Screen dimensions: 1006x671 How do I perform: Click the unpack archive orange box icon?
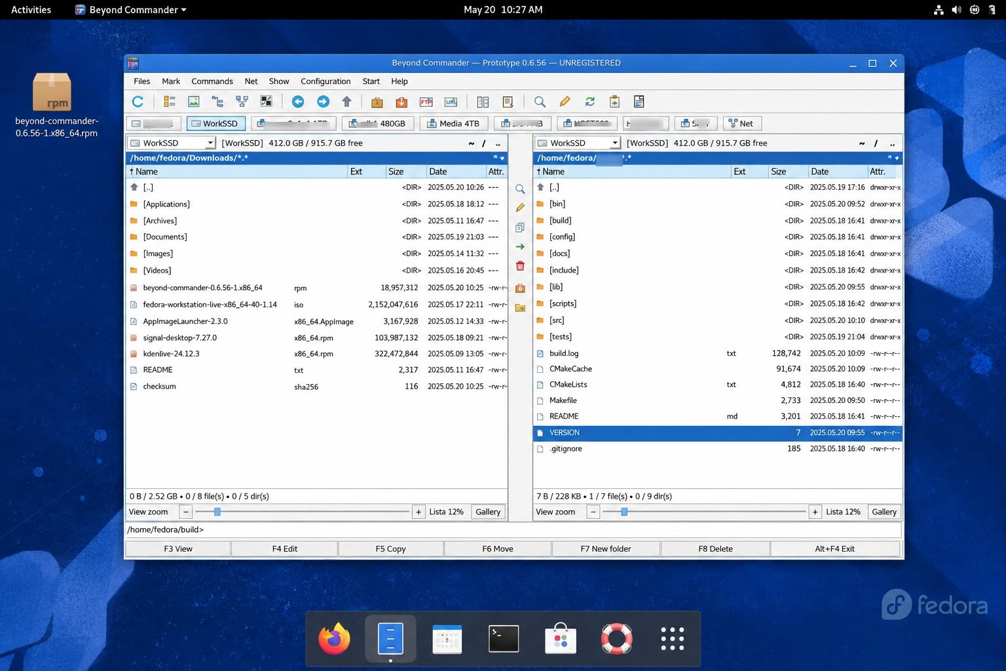tap(401, 102)
